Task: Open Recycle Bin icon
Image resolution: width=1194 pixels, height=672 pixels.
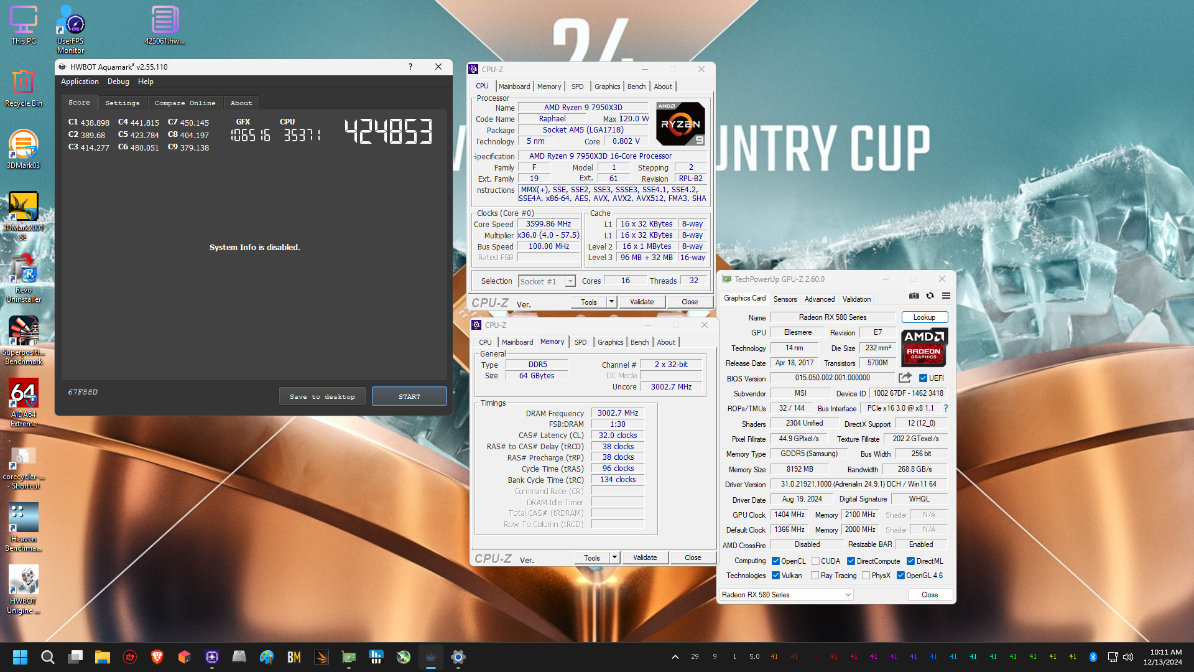Action: click(x=24, y=88)
